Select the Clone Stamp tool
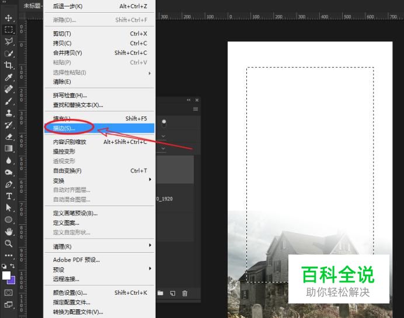The width and height of the screenshot is (404, 318). point(9,113)
